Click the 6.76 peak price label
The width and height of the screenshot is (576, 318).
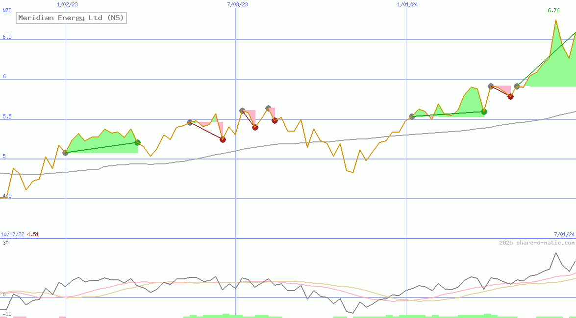tap(553, 10)
